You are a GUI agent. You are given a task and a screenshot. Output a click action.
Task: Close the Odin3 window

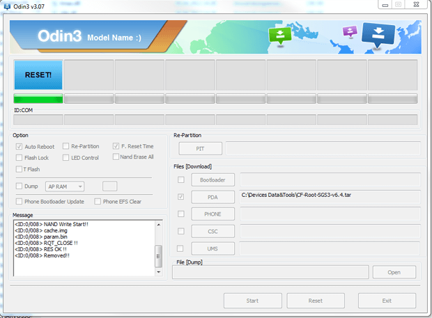[x=416, y=5]
